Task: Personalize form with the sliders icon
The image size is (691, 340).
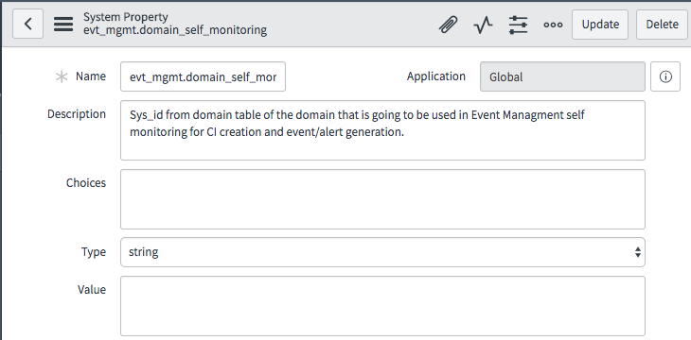Action: pos(519,25)
